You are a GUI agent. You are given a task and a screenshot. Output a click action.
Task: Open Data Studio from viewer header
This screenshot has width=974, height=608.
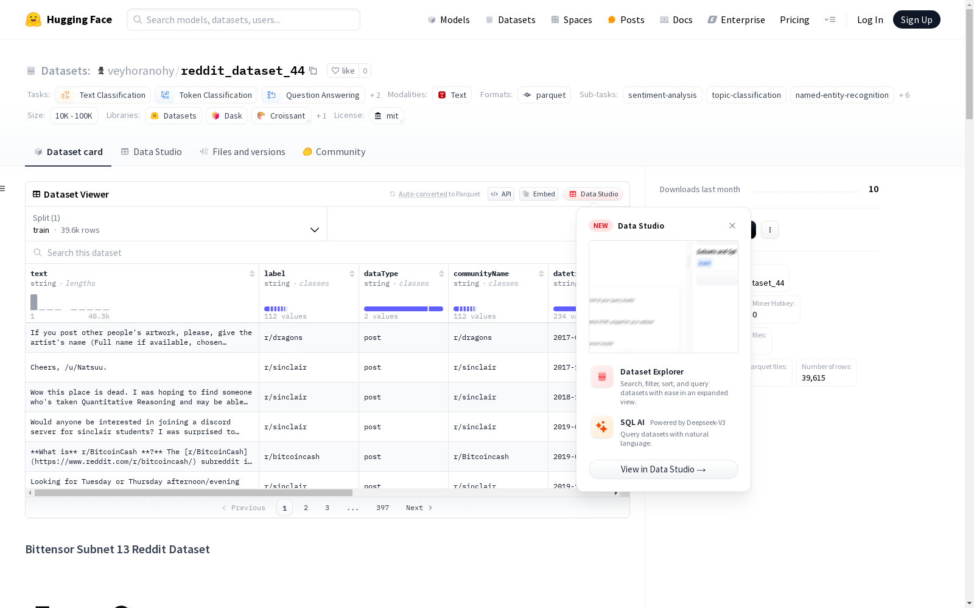[x=593, y=194]
